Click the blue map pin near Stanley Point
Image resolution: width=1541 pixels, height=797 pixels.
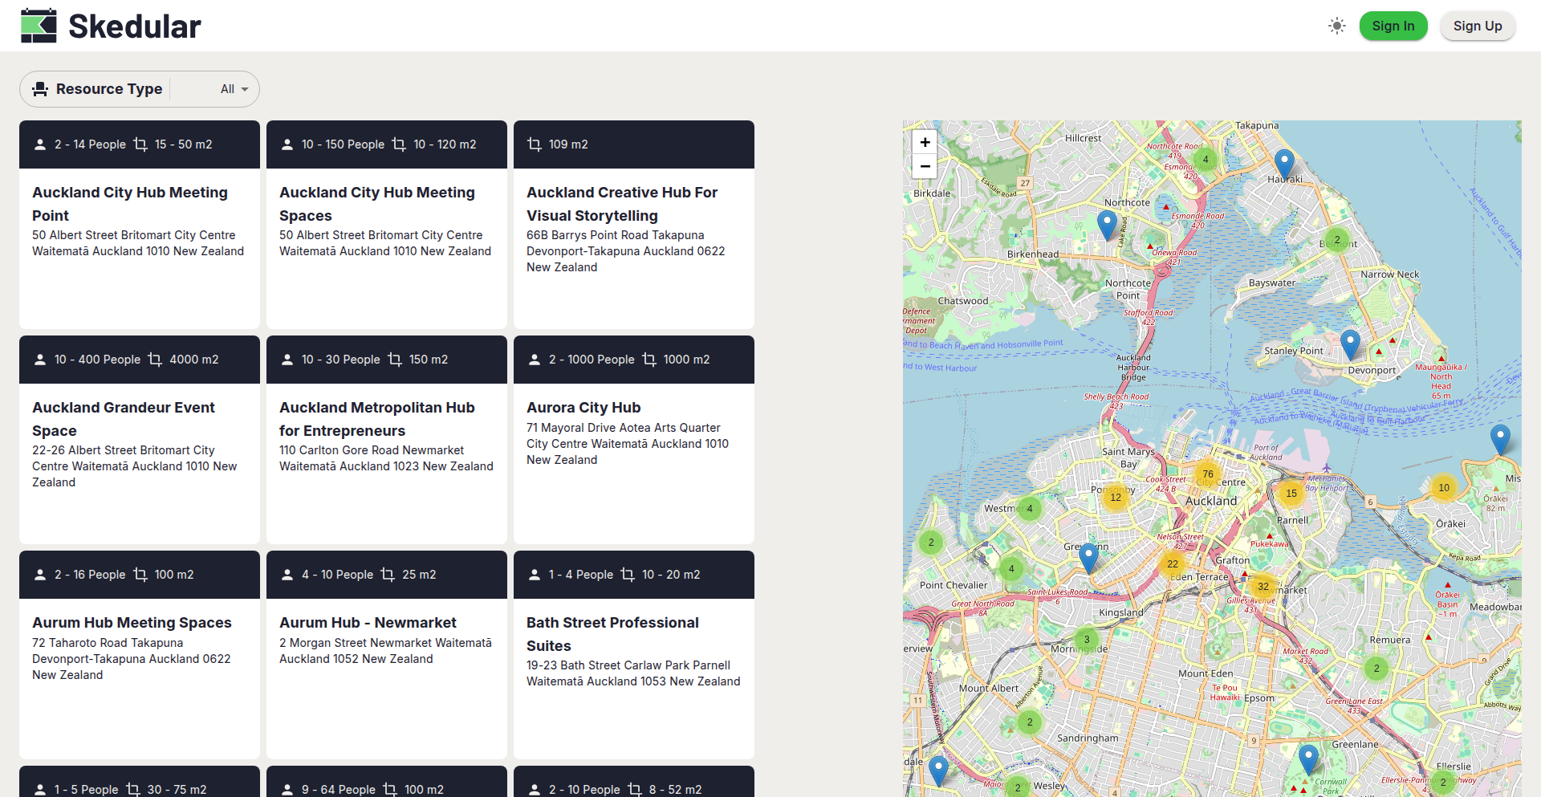point(1350,344)
